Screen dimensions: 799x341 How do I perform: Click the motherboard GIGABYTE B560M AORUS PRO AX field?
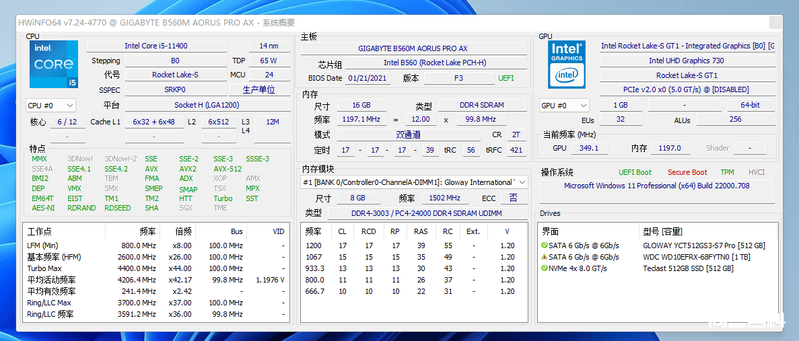coord(413,48)
